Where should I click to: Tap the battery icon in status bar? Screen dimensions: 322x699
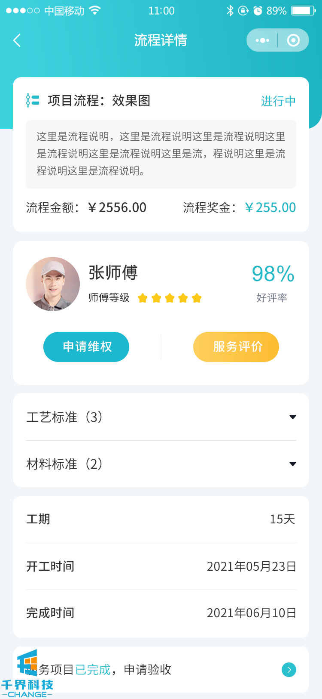pyautogui.click(x=303, y=11)
